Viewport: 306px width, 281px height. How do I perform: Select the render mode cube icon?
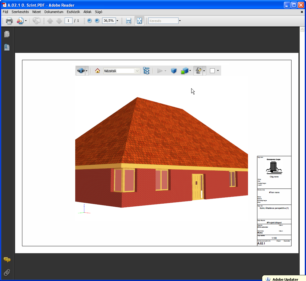184,70
